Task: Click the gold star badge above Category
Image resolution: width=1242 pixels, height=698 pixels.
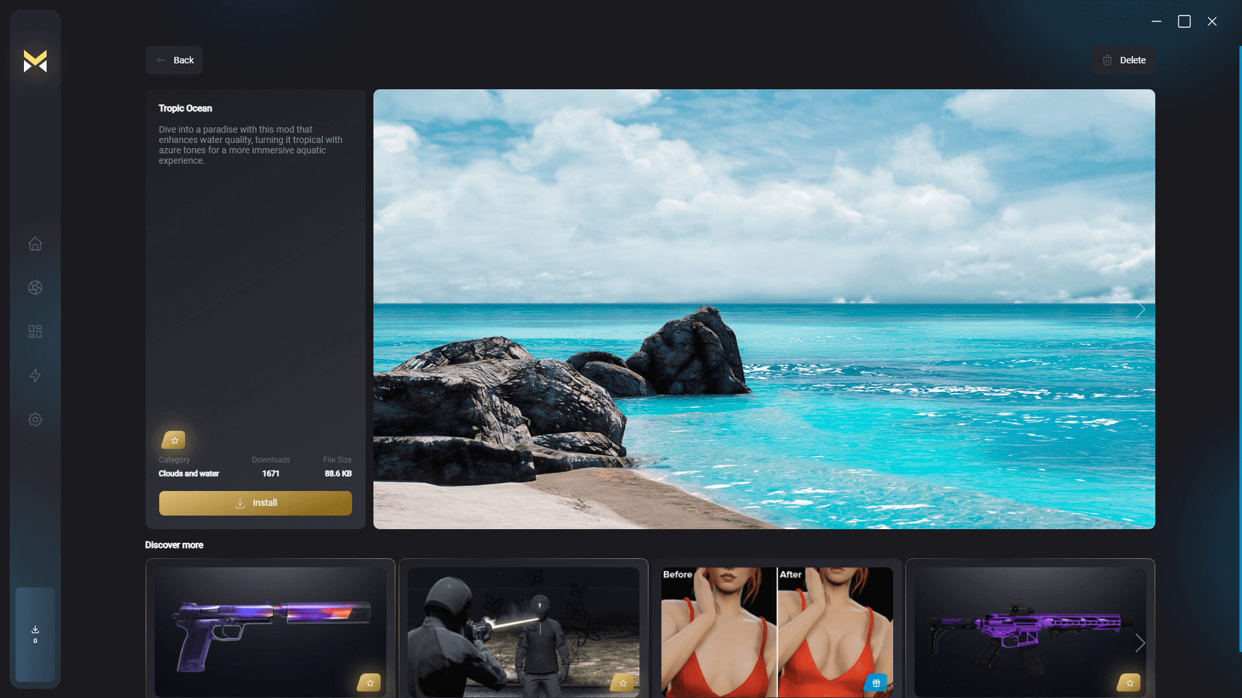Action: coord(173,441)
